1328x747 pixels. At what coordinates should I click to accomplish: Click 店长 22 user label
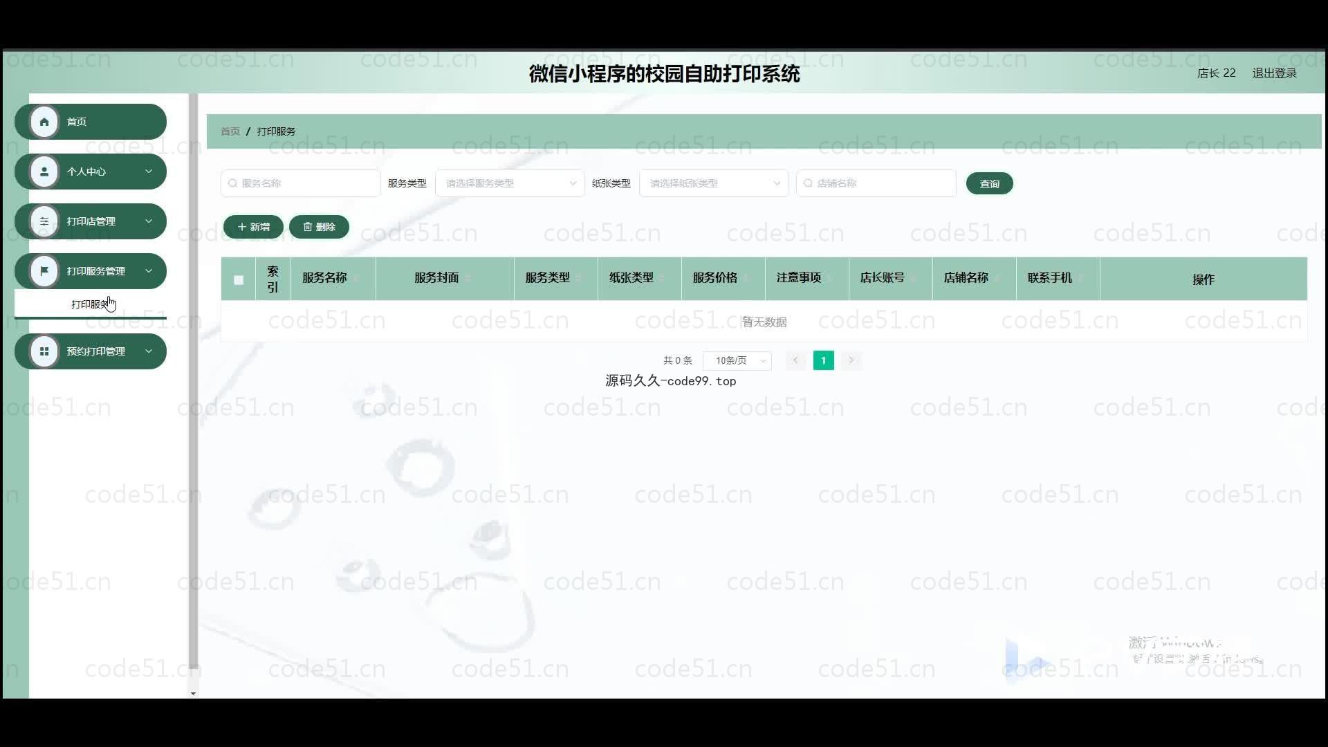pyautogui.click(x=1216, y=73)
